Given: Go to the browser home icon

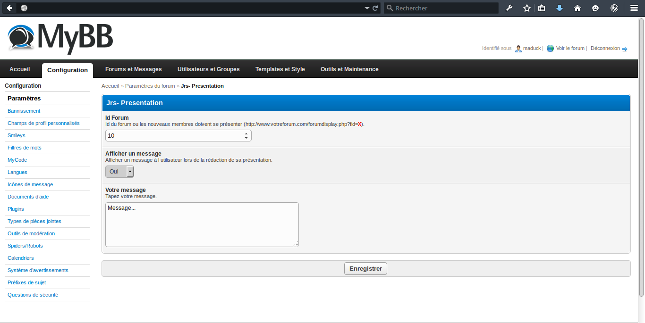Looking at the screenshot, I should point(577,8).
